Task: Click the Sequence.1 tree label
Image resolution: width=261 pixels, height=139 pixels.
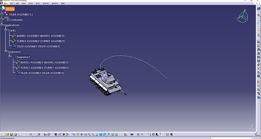Action: [x=23, y=57]
